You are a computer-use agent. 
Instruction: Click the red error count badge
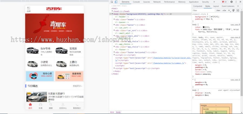(x=224, y=2)
